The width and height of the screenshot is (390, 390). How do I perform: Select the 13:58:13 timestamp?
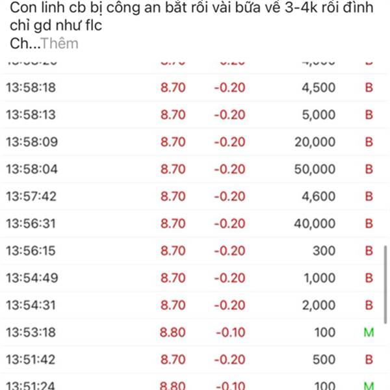click(31, 115)
